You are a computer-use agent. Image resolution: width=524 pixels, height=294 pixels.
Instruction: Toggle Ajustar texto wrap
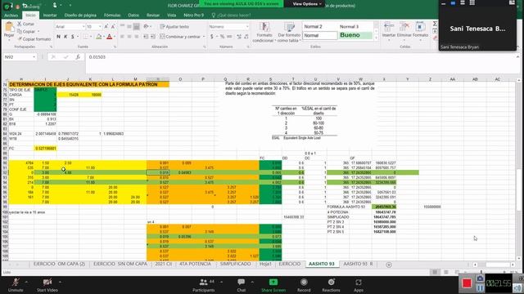point(174,27)
